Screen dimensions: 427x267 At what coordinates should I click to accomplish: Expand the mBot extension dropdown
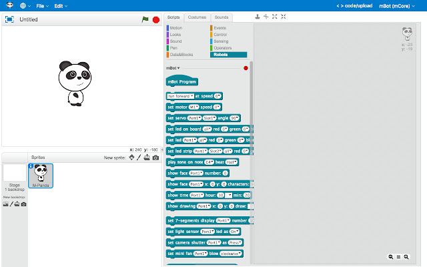click(x=173, y=68)
